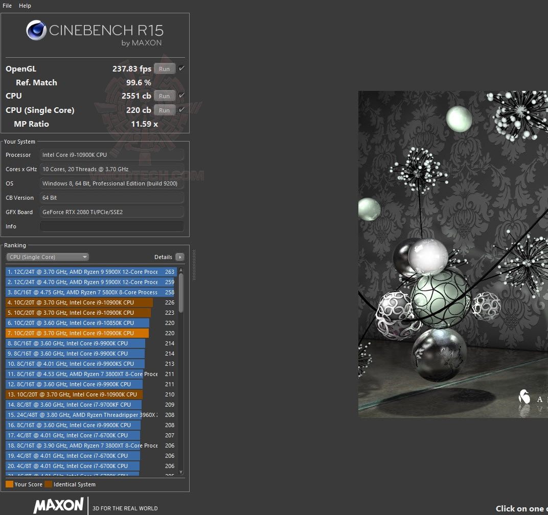Click the Cinebench R15 logo icon

coord(36,30)
